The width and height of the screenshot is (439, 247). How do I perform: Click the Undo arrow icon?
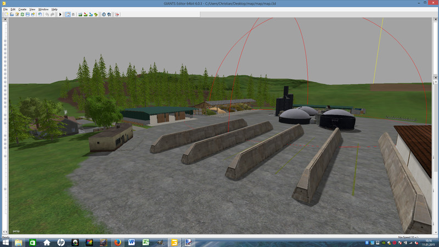tap(47, 14)
